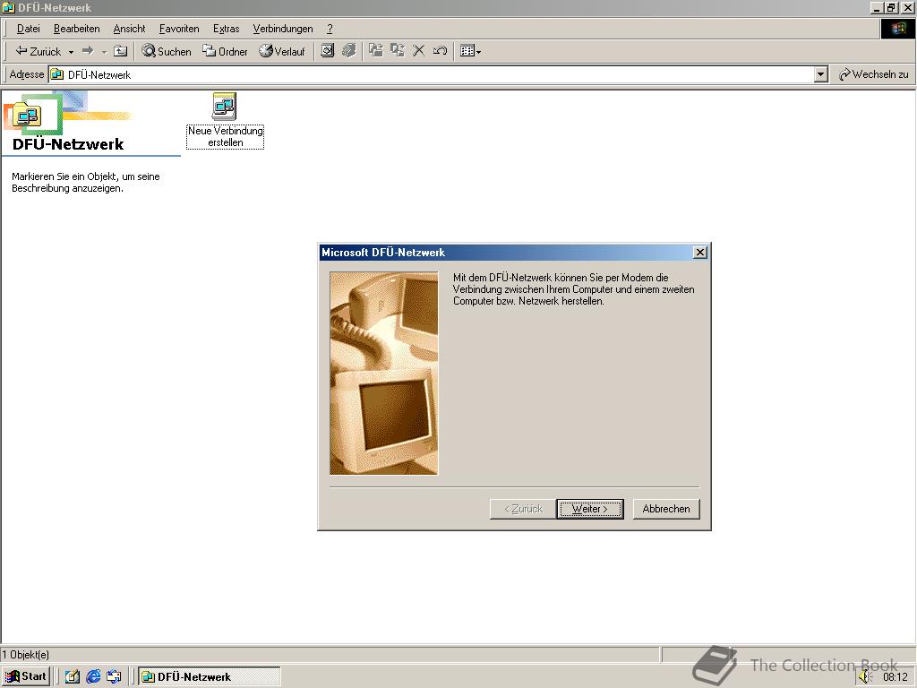This screenshot has width=917, height=688.
Task: Click Show Desktop quick launch icon
Action: click(x=72, y=677)
